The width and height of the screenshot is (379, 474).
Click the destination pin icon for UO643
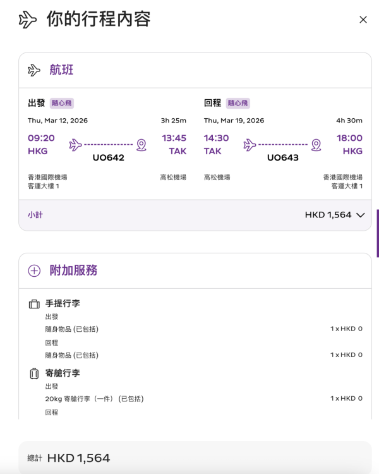pyautogui.click(x=316, y=145)
